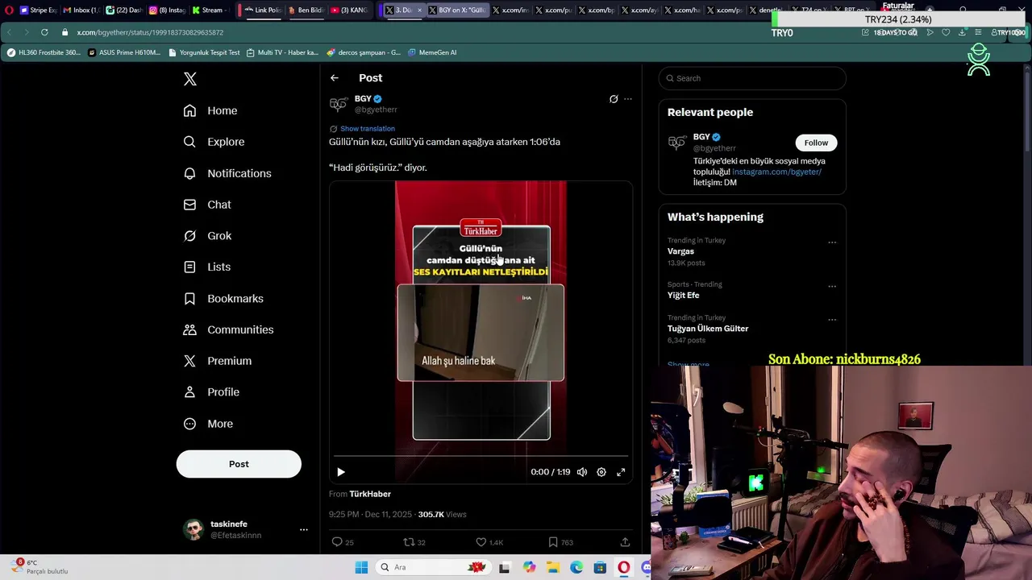This screenshot has width=1032, height=580.
Task: Open the post's three-dot options menu
Action: [628, 99]
